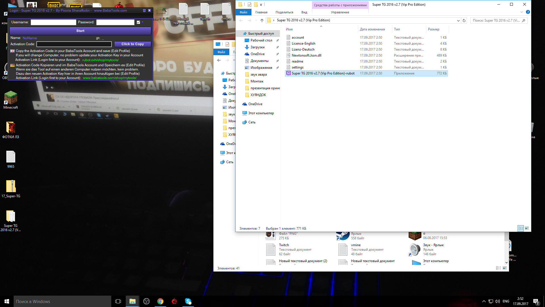Screen dimensions: 545x307
Task: Open Skype from the taskbar
Action: [x=188, y=301]
